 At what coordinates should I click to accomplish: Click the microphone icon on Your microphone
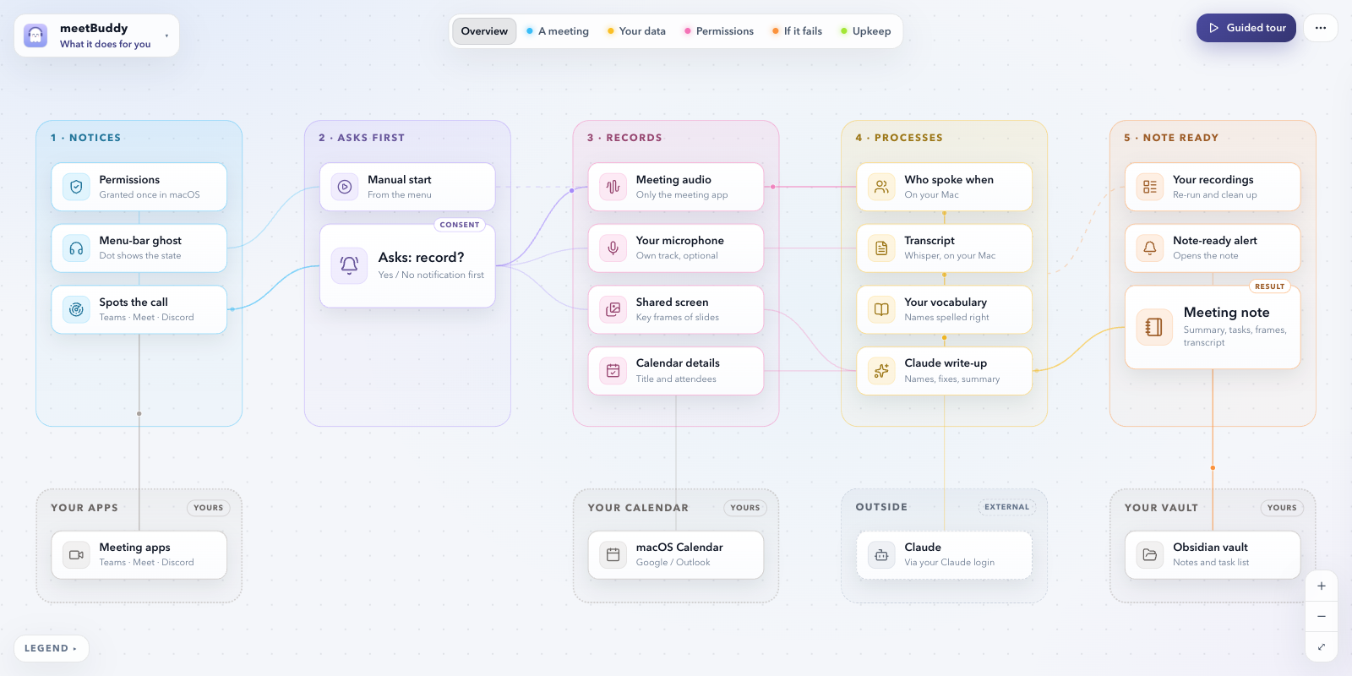pos(613,248)
